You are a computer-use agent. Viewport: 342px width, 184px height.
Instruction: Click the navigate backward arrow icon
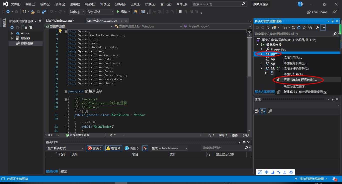point(8,12)
